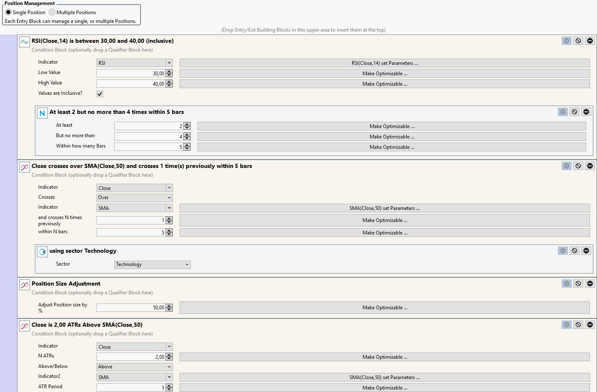The width and height of the screenshot is (597, 392).
Task: Open settings gear for sector Technology qualifier
Action: tap(562, 251)
